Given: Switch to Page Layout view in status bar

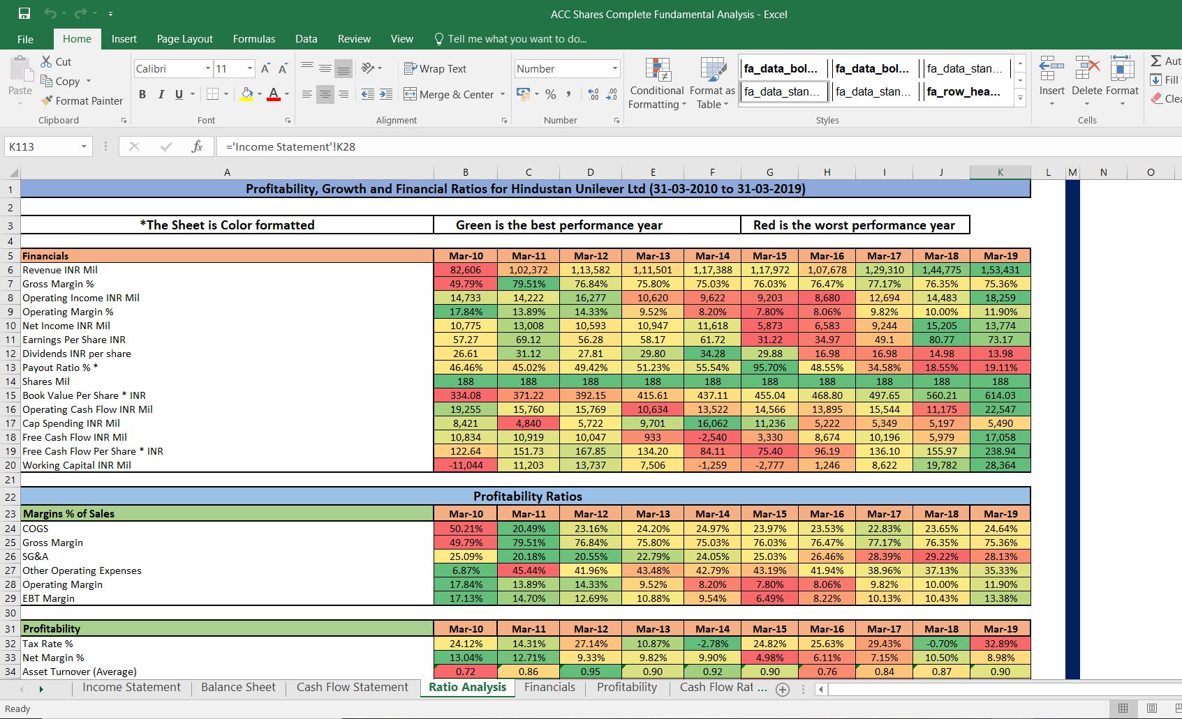Looking at the screenshot, I should (x=1152, y=709).
